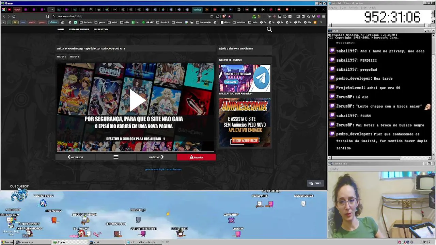Switch to Game taskbar button
The width and height of the screenshot is (436, 245).
click(69, 242)
